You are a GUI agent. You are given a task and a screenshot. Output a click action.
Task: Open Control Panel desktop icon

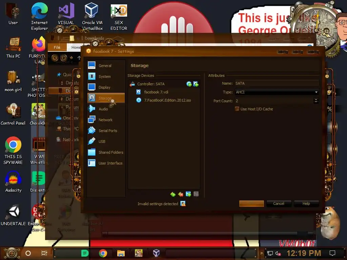(13, 114)
